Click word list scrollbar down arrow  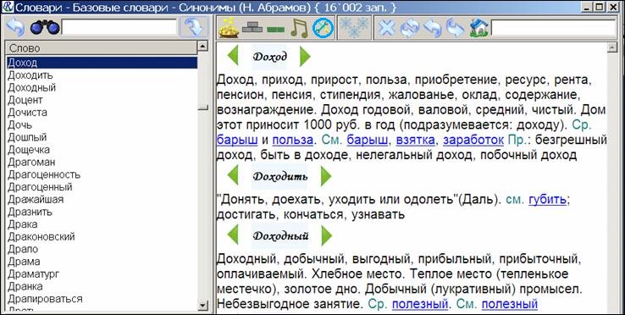coord(203,306)
